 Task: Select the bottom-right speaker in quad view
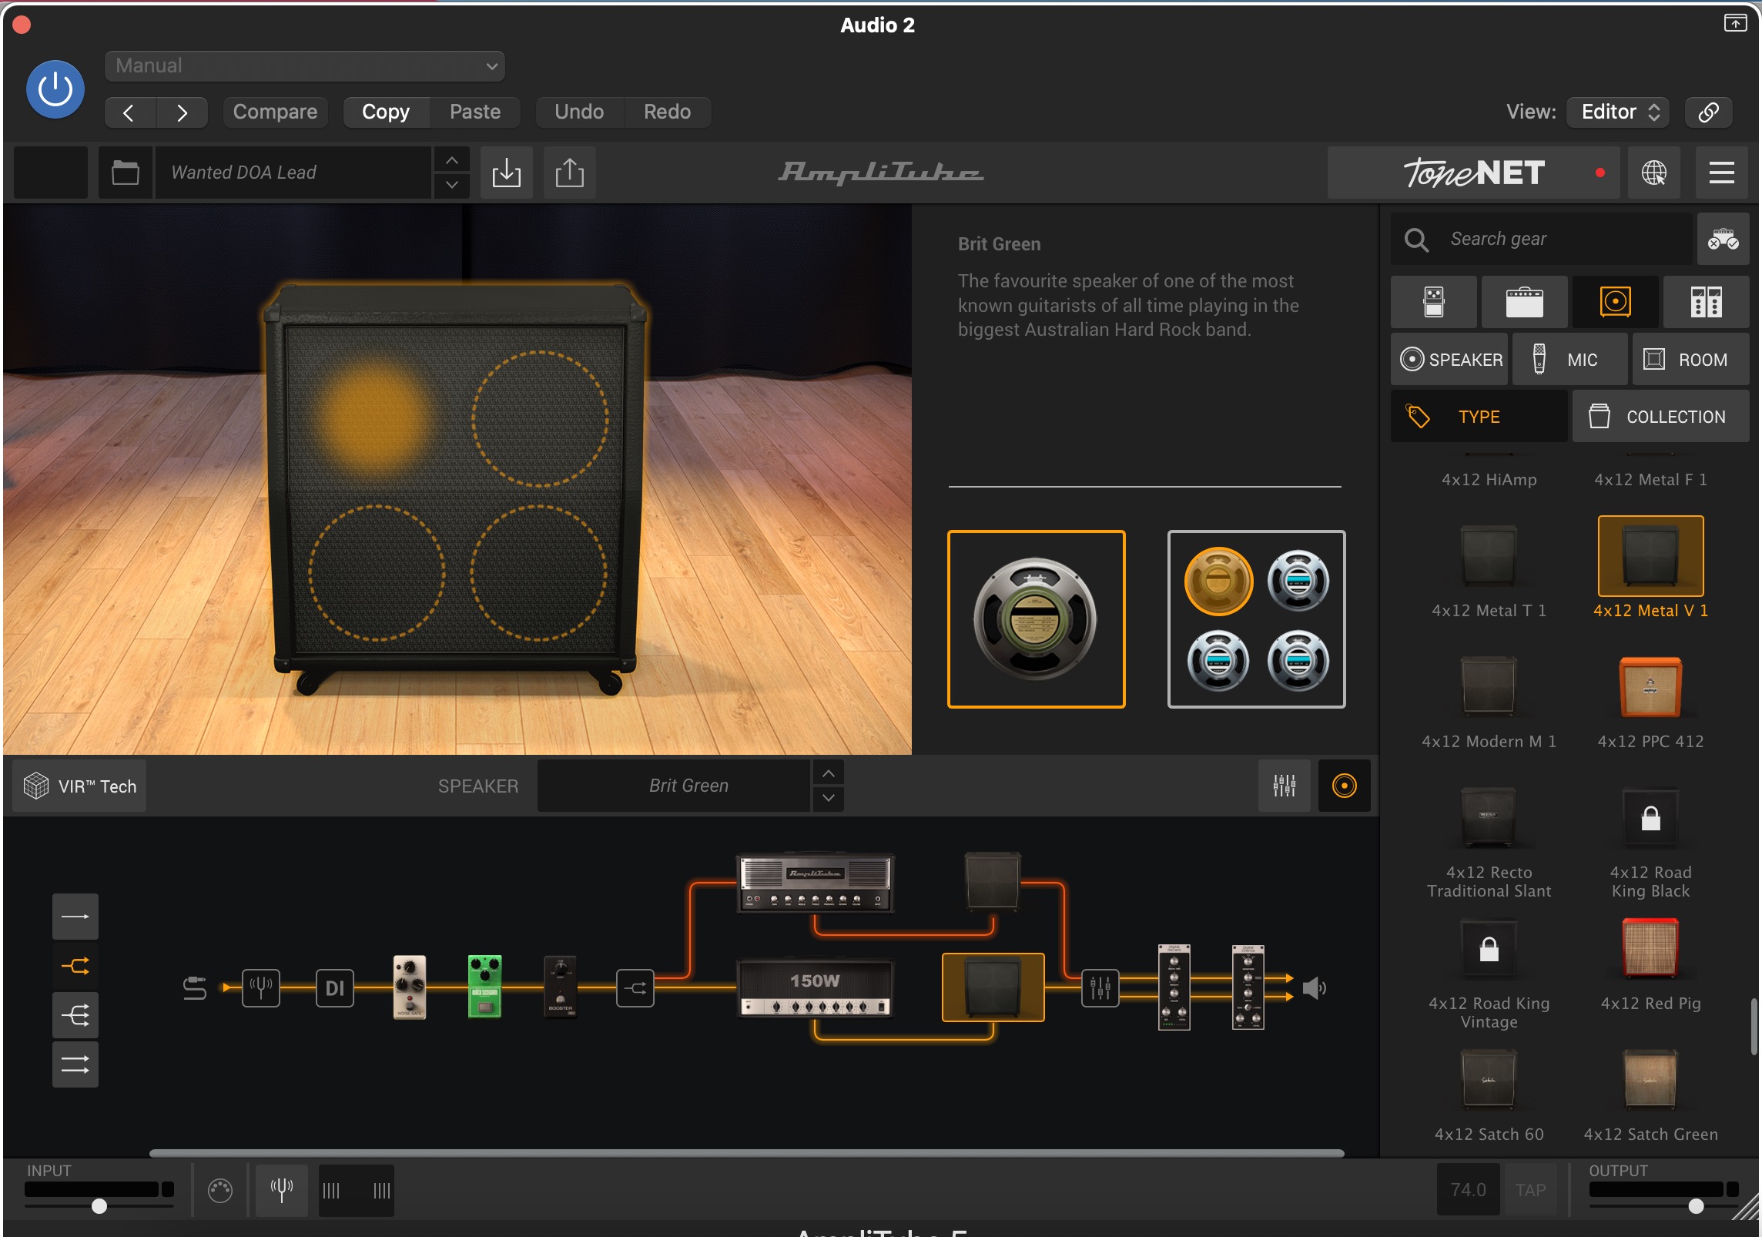(x=1298, y=660)
